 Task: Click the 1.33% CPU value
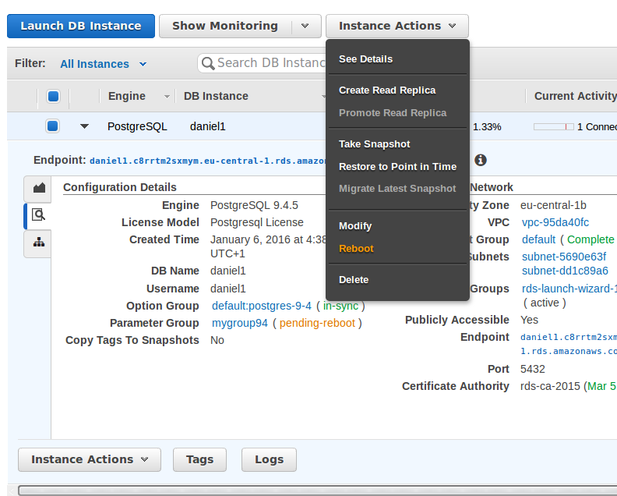487,127
